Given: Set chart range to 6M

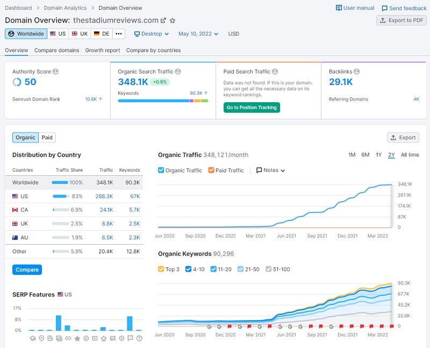Looking at the screenshot, I should (x=365, y=155).
